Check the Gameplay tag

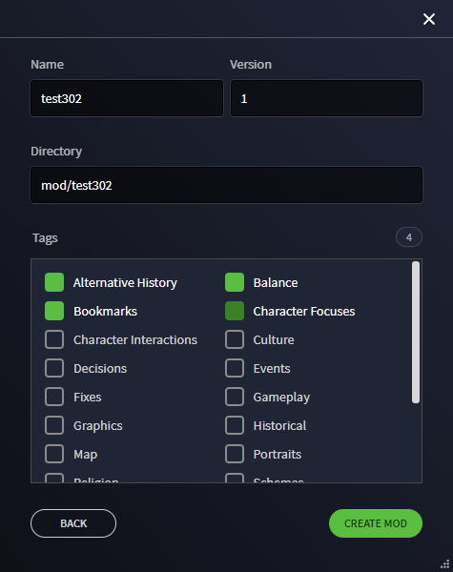[x=235, y=397]
